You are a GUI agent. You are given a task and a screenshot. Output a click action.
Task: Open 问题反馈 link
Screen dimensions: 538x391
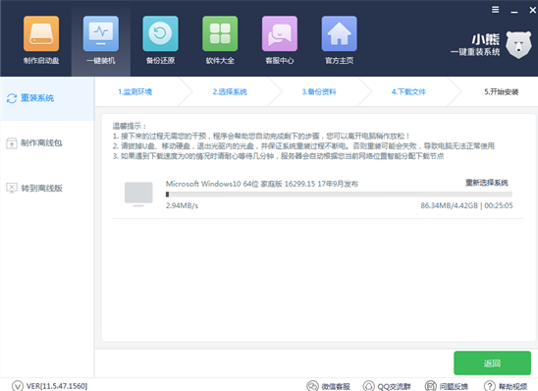coord(454,386)
